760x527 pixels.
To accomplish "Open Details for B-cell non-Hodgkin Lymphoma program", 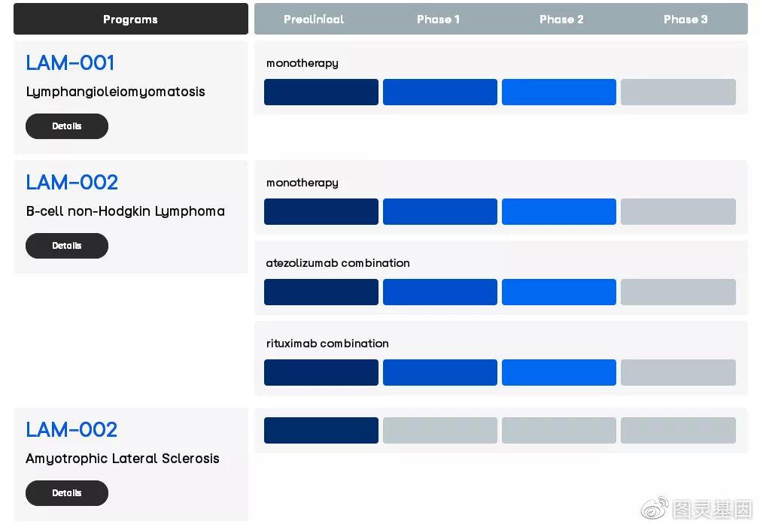I will [67, 246].
